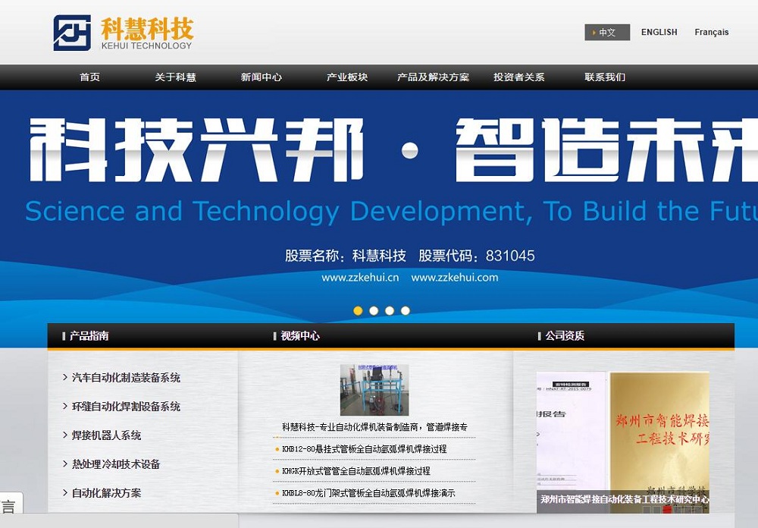Switch language to 中文
This screenshot has height=528, width=758.
[x=606, y=33]
